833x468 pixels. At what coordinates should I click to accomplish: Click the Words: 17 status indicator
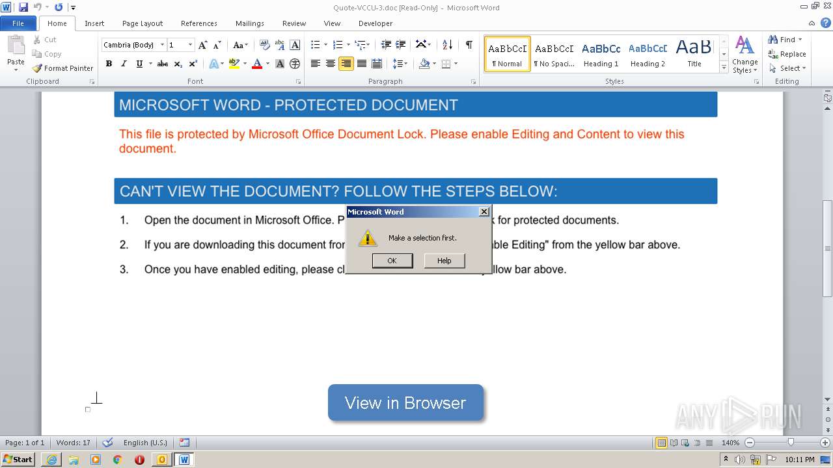coord(74,443)
